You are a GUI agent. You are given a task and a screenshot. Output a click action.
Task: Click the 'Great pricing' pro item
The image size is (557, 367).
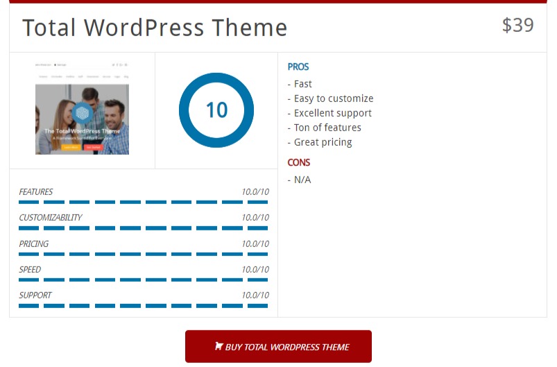coord(320,142)
